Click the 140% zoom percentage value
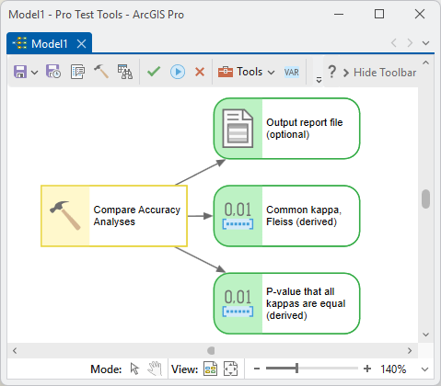This screenshot has height=386, width=441. tap(393, 369)
